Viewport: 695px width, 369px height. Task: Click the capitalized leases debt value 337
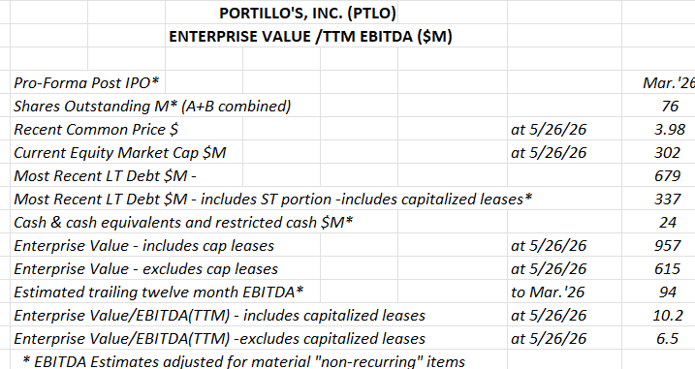tap(668, 199)
